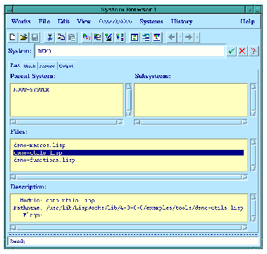The image size is (267, 254).
Task: Click the horizontal lines toolbar icon after refresh
Action: point(146,37)
